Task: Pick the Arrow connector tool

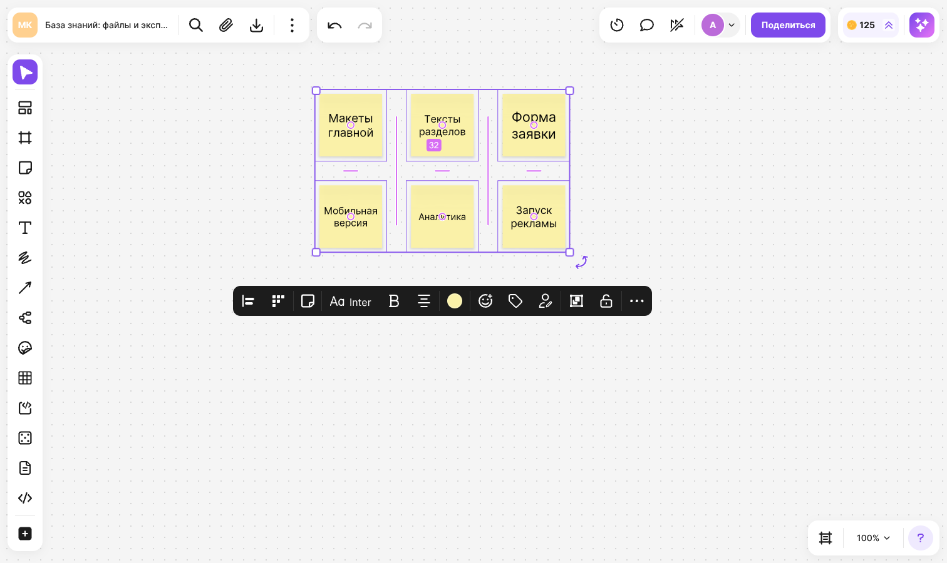Action: click(x=25, y=288)
